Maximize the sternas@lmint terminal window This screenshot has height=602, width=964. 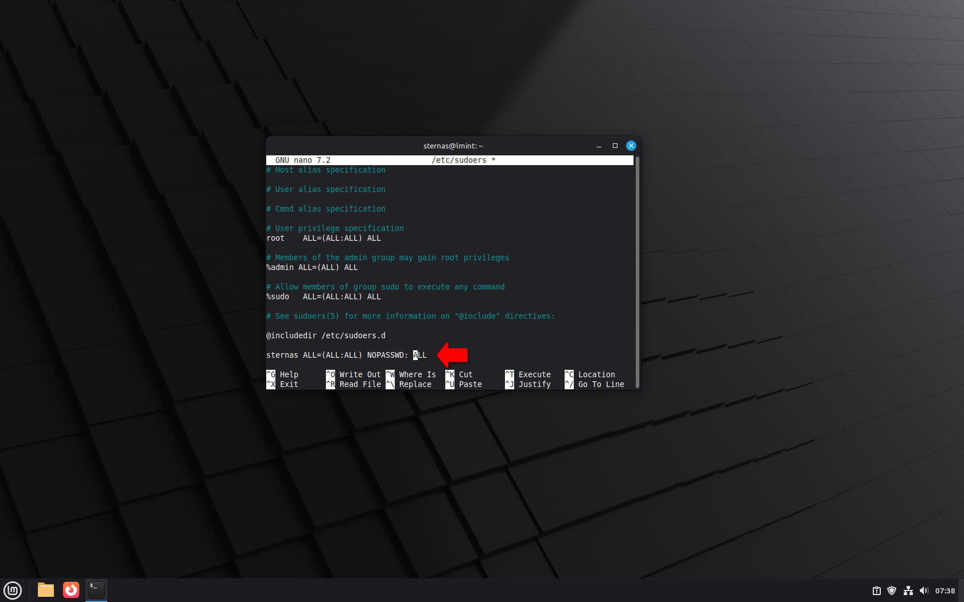tap(615, 146)
